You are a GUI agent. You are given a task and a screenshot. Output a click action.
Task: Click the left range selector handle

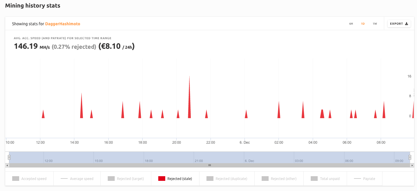point(9,157)
